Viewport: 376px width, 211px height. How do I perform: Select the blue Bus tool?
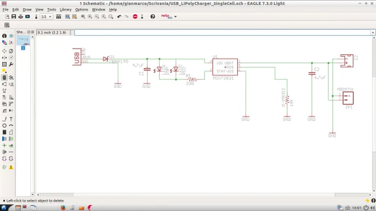pos(4,139)
